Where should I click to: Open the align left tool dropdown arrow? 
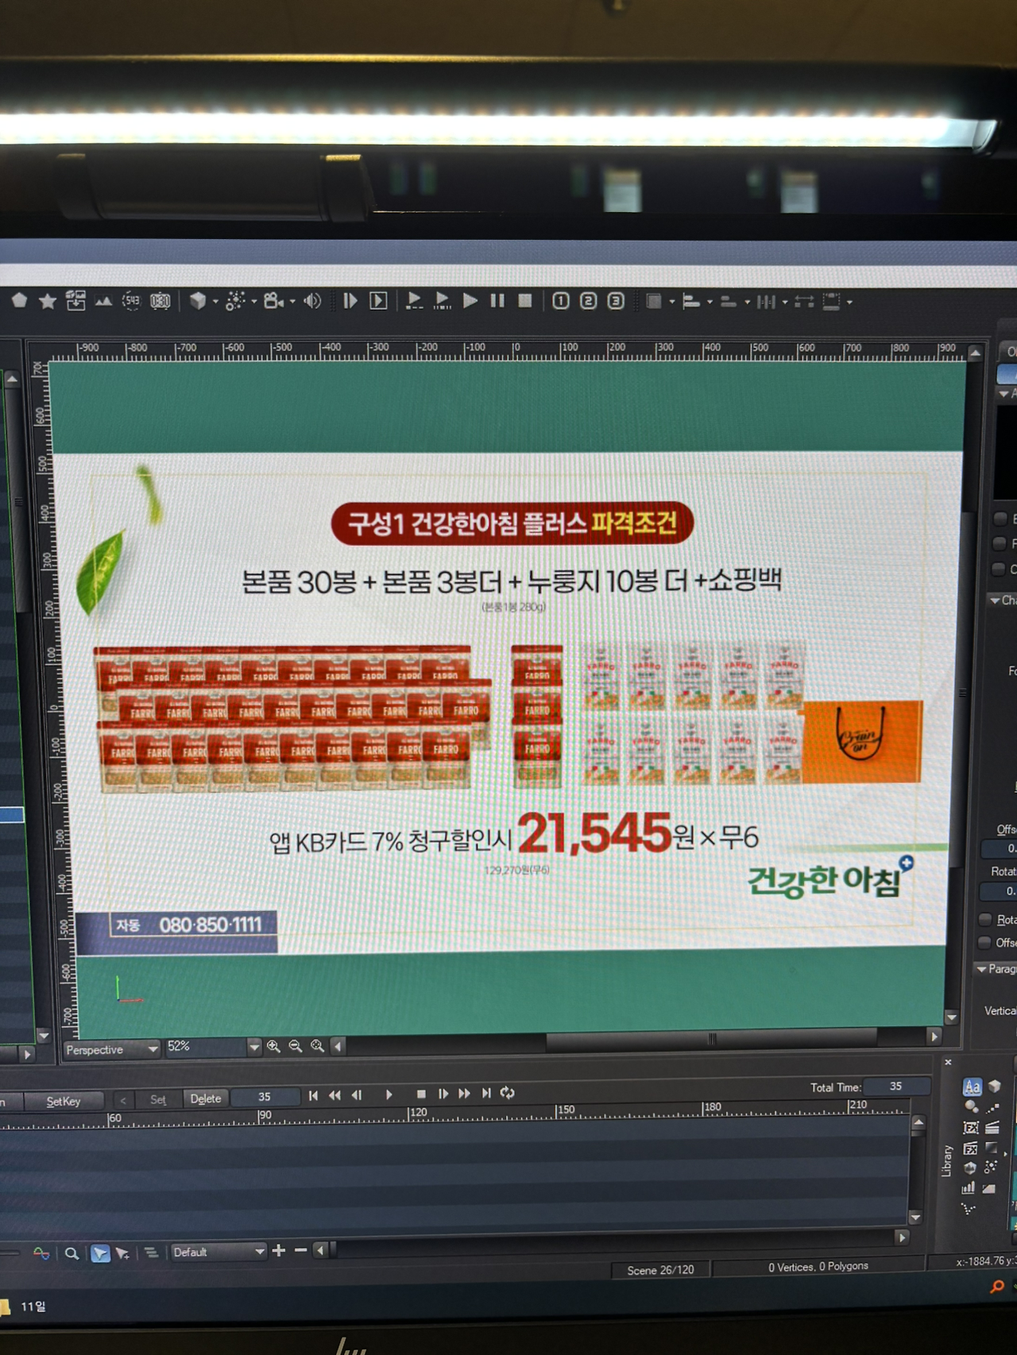tap(710, 303)
